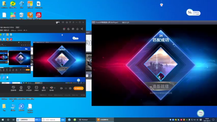Viewport: 217px width, 122px height.
Task: Add the camera source in the streaming toolbar
Action: [x=21, y=88]
